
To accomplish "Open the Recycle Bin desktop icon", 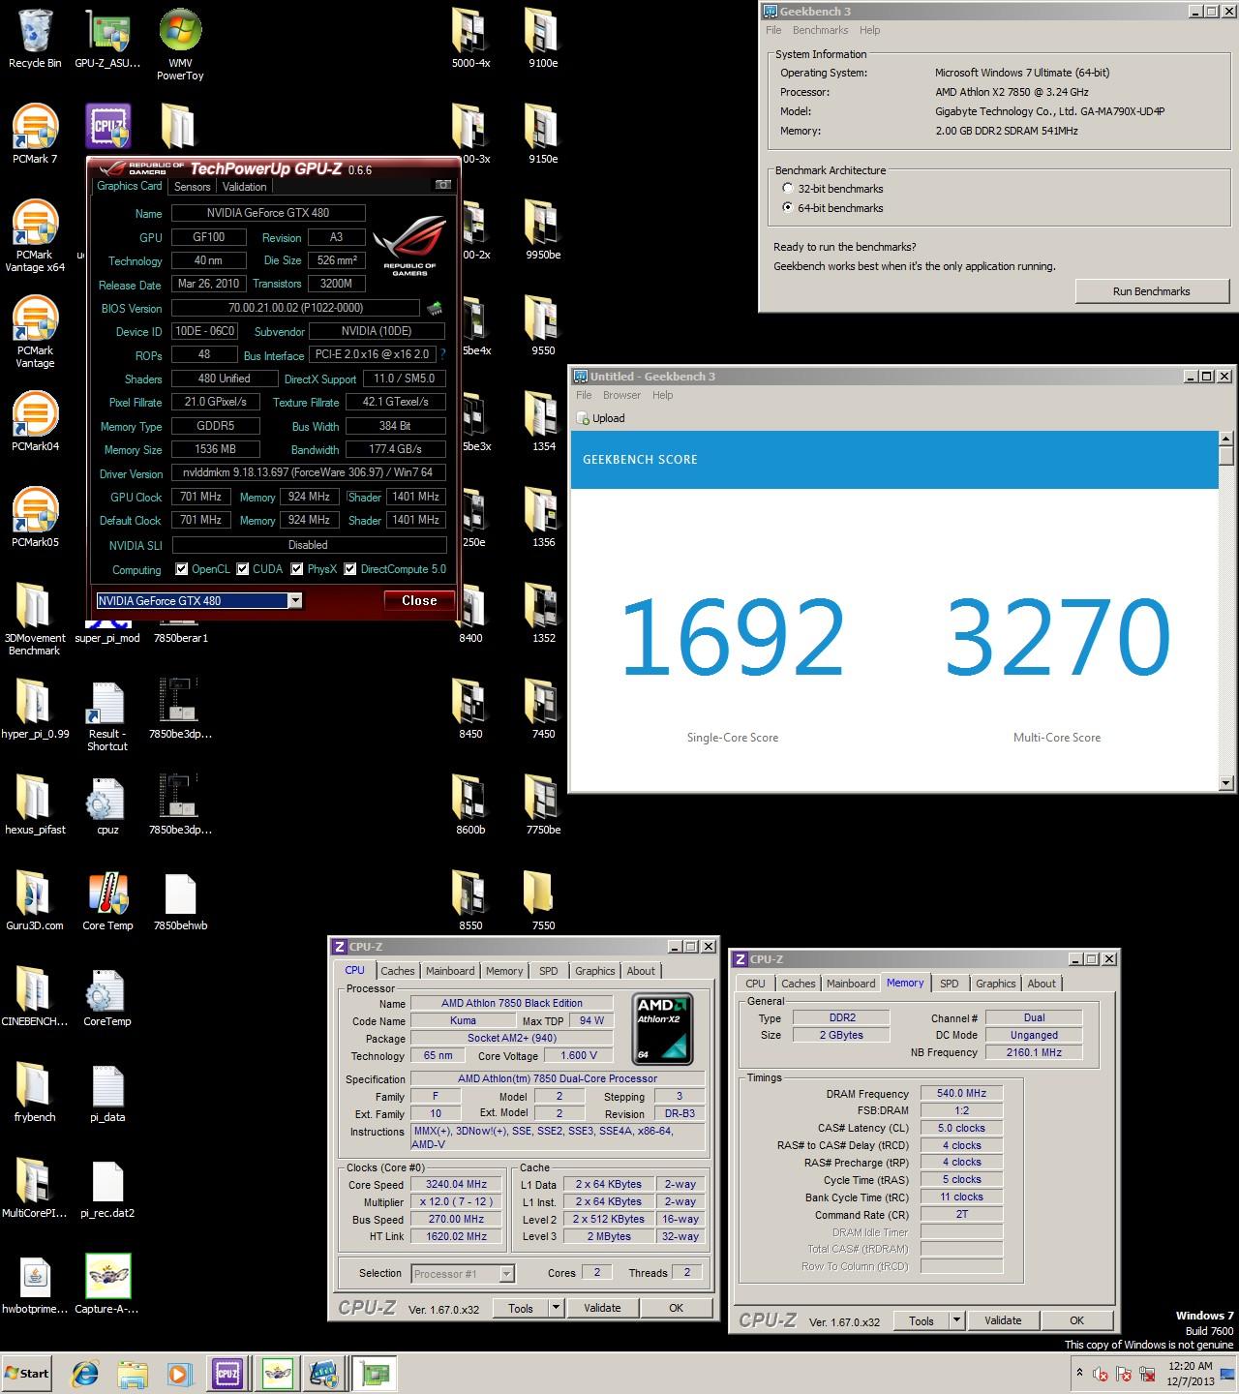I will click(35, 39).
